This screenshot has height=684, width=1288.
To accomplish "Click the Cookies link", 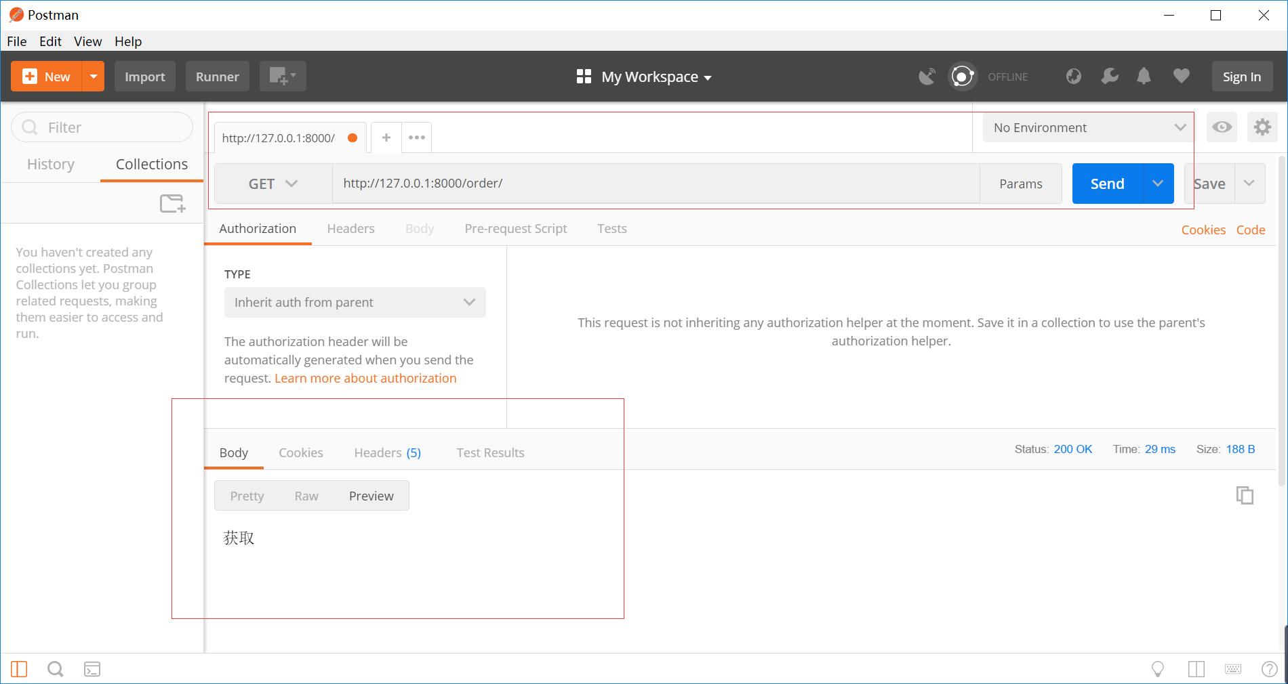I will click(1203, 230).
